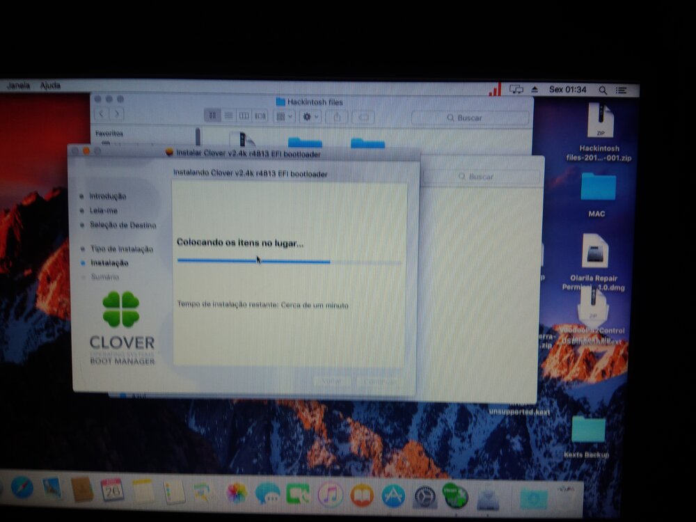This screenshot has width=696, height=522.
Task: Click the Finder back navigation button
Action: pyautogui.click(x=102, y=113)
